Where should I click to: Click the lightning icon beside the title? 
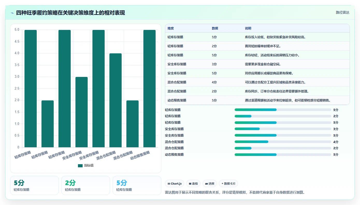(x=12, y=13)
